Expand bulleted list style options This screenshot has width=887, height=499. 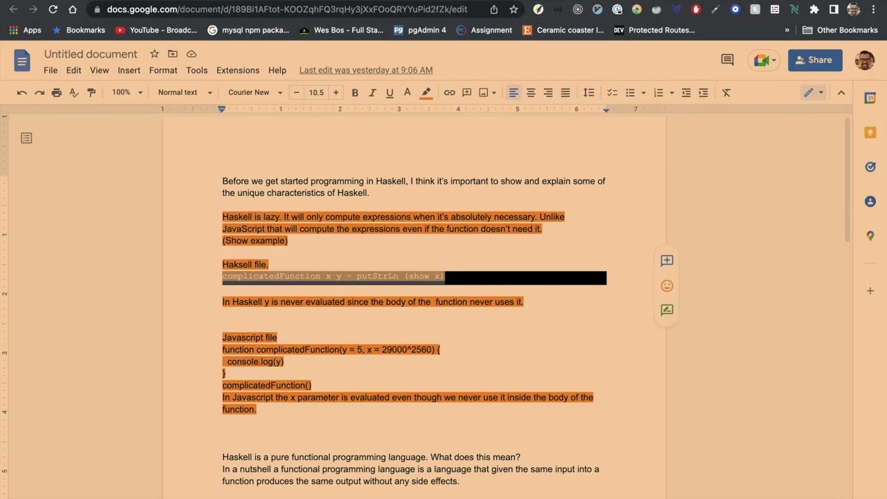[643, 93]
